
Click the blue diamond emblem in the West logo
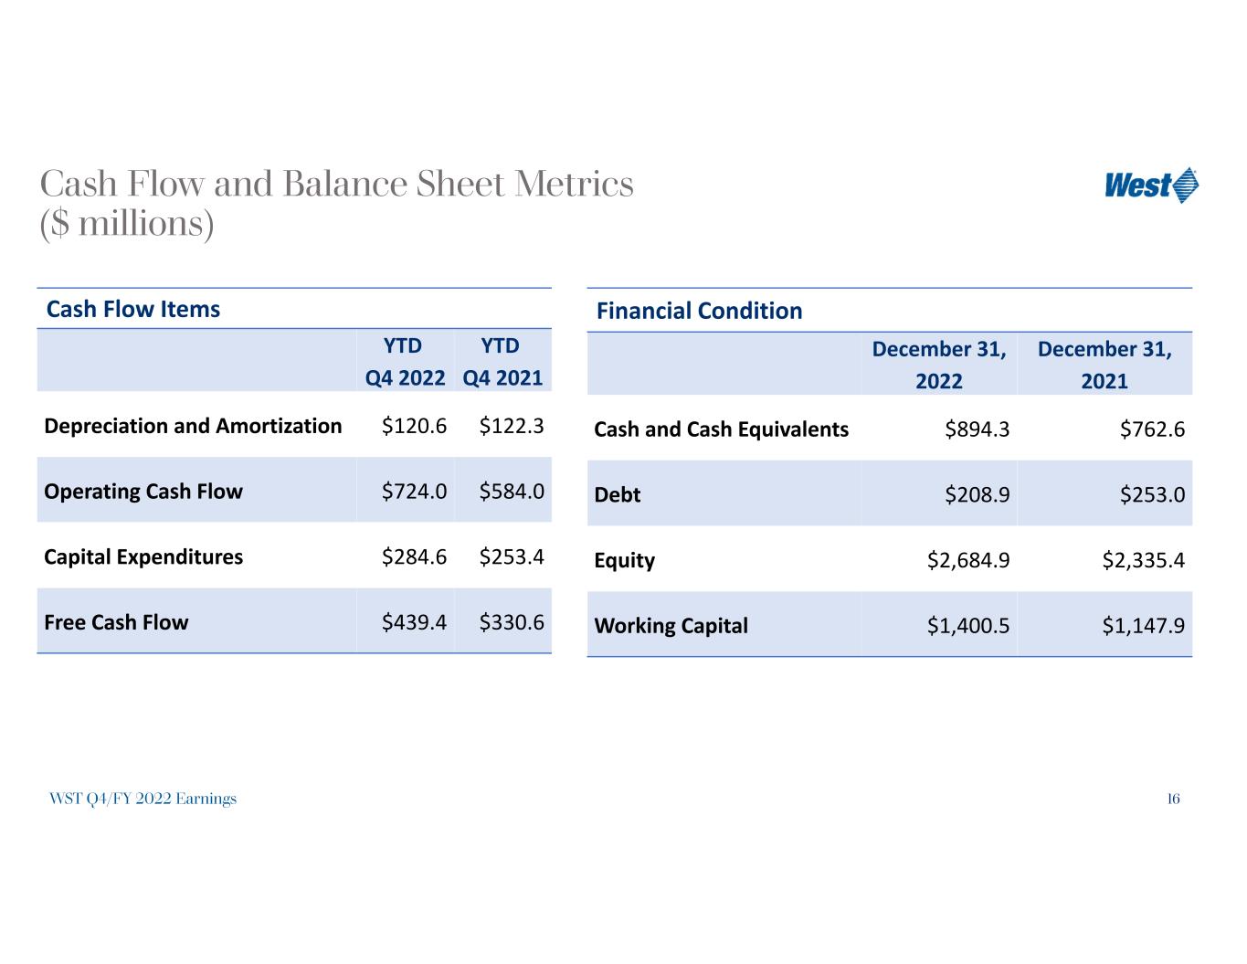click(x=1186, y=185)
